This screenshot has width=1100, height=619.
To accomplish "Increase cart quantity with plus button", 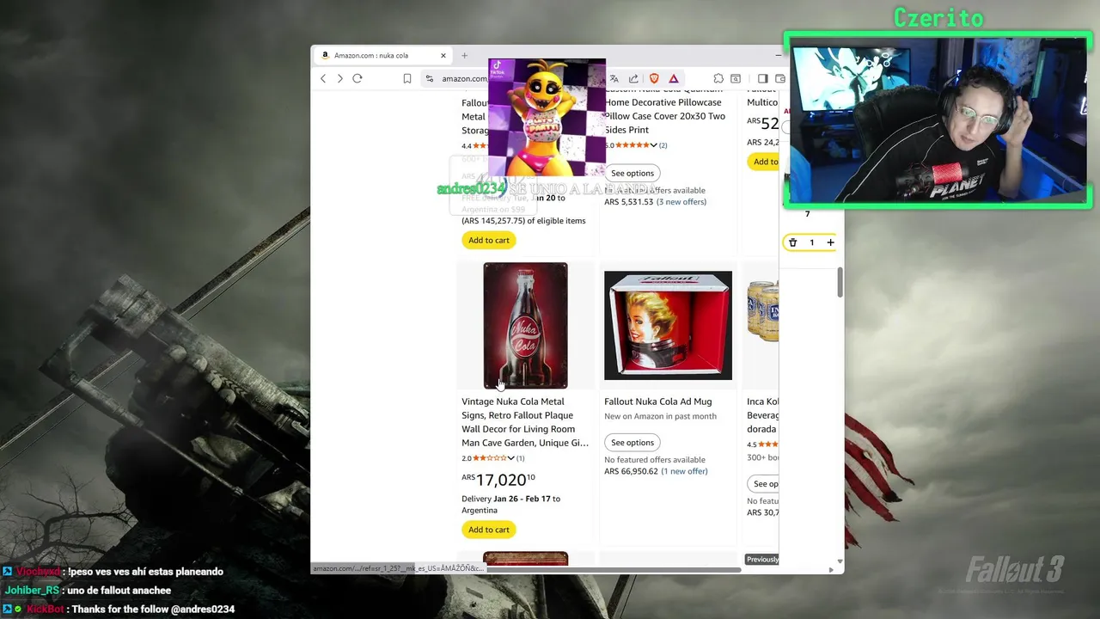I will 830,242.
